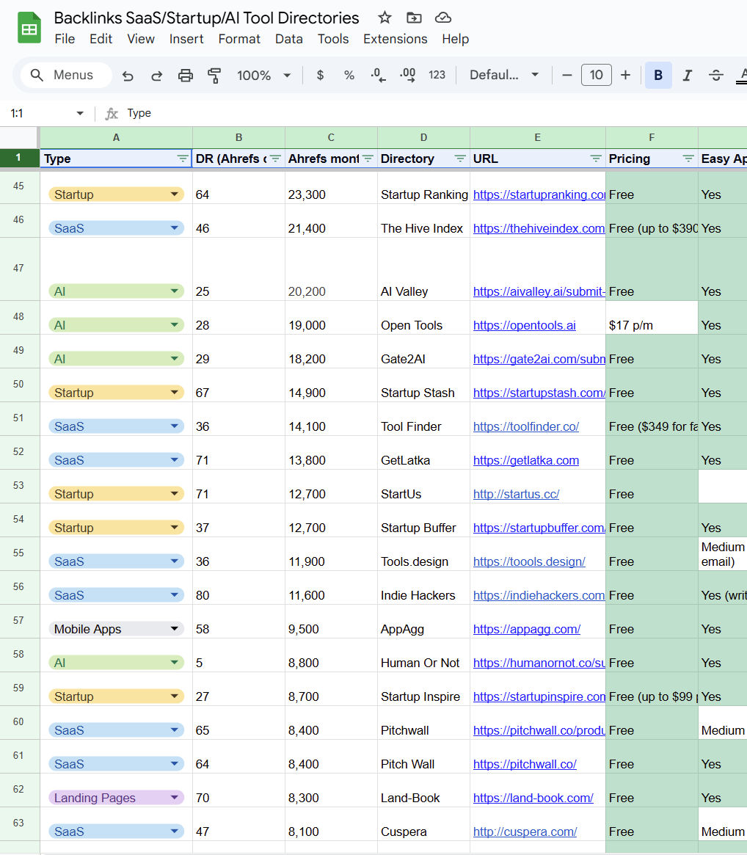Toggle strikethrough formatting
The width and height of the screenshot is (747, 855).
(x=716, y=76)
